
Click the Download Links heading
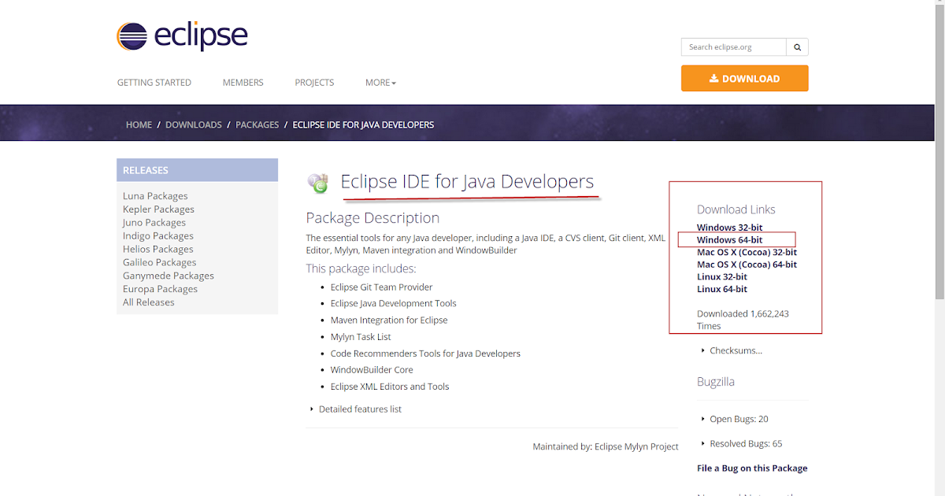[x=736, y=209]
